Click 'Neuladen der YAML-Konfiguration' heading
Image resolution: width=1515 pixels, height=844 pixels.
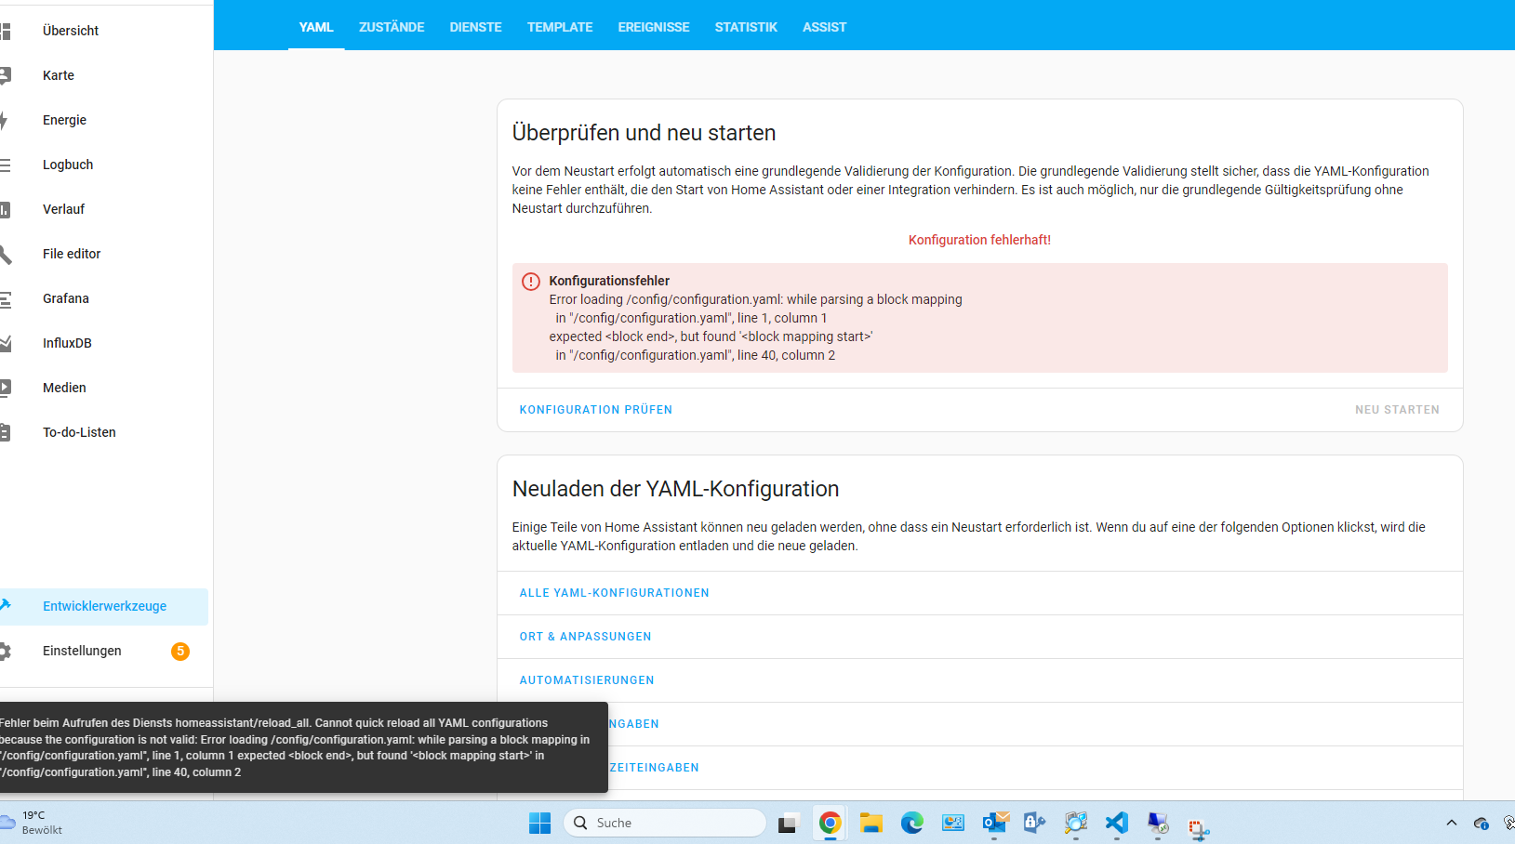click(x=675, y=489)
